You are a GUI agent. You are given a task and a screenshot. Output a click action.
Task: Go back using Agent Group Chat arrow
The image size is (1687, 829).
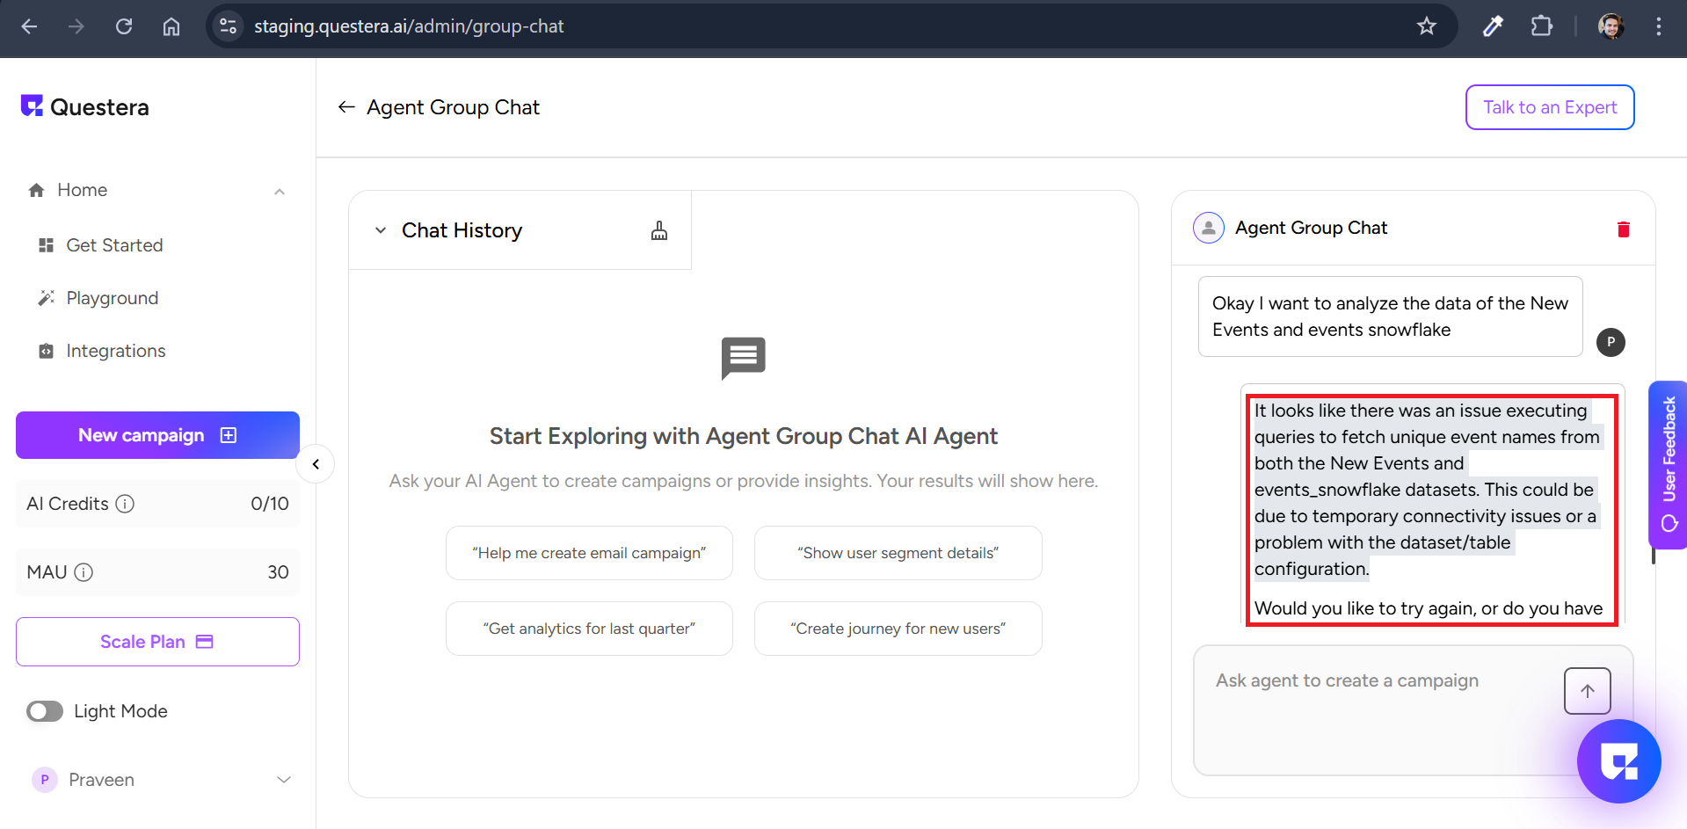(x=346, y=107)
